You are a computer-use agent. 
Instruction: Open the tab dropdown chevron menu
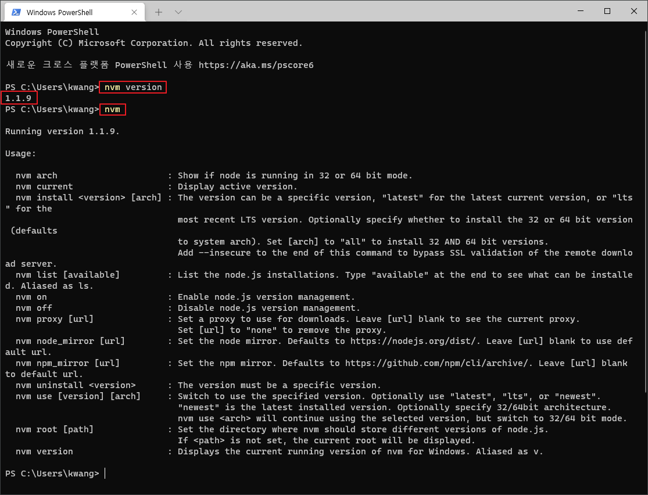click(178, 11)
